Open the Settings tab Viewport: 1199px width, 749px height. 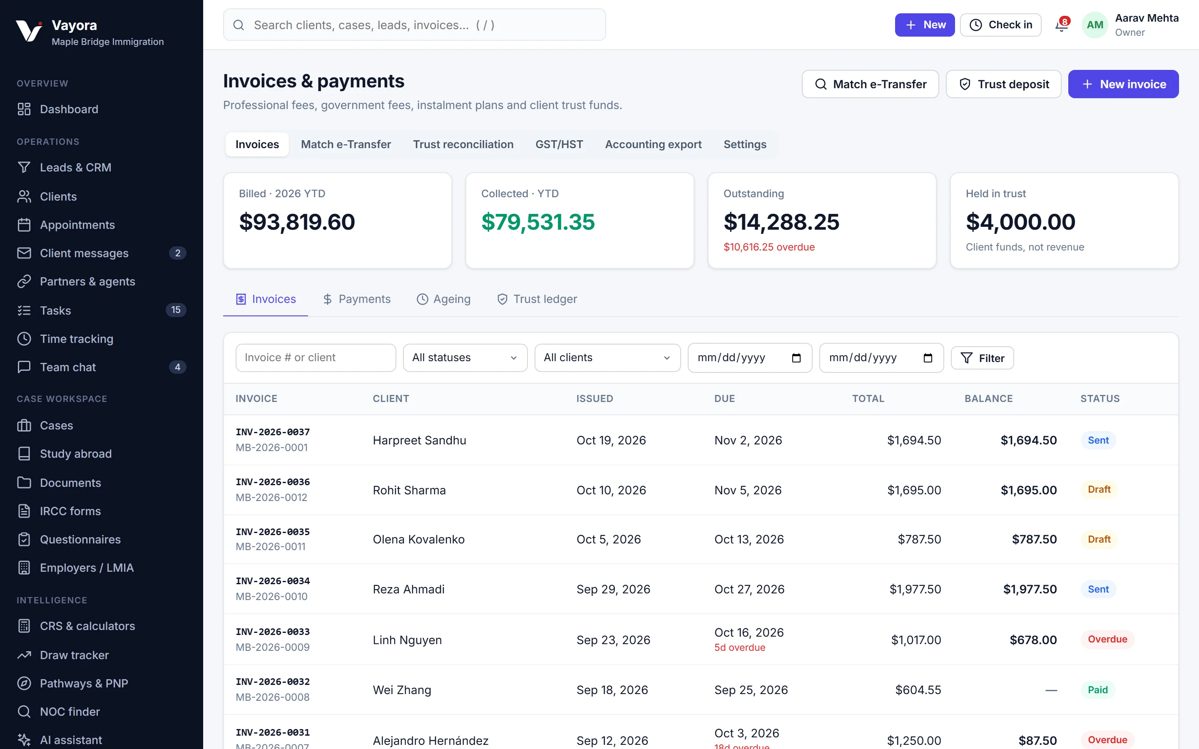(745, 144)
